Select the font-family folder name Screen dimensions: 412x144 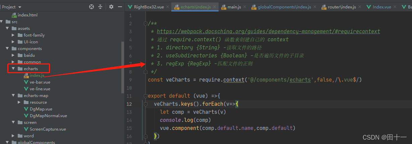coord(34,35)
